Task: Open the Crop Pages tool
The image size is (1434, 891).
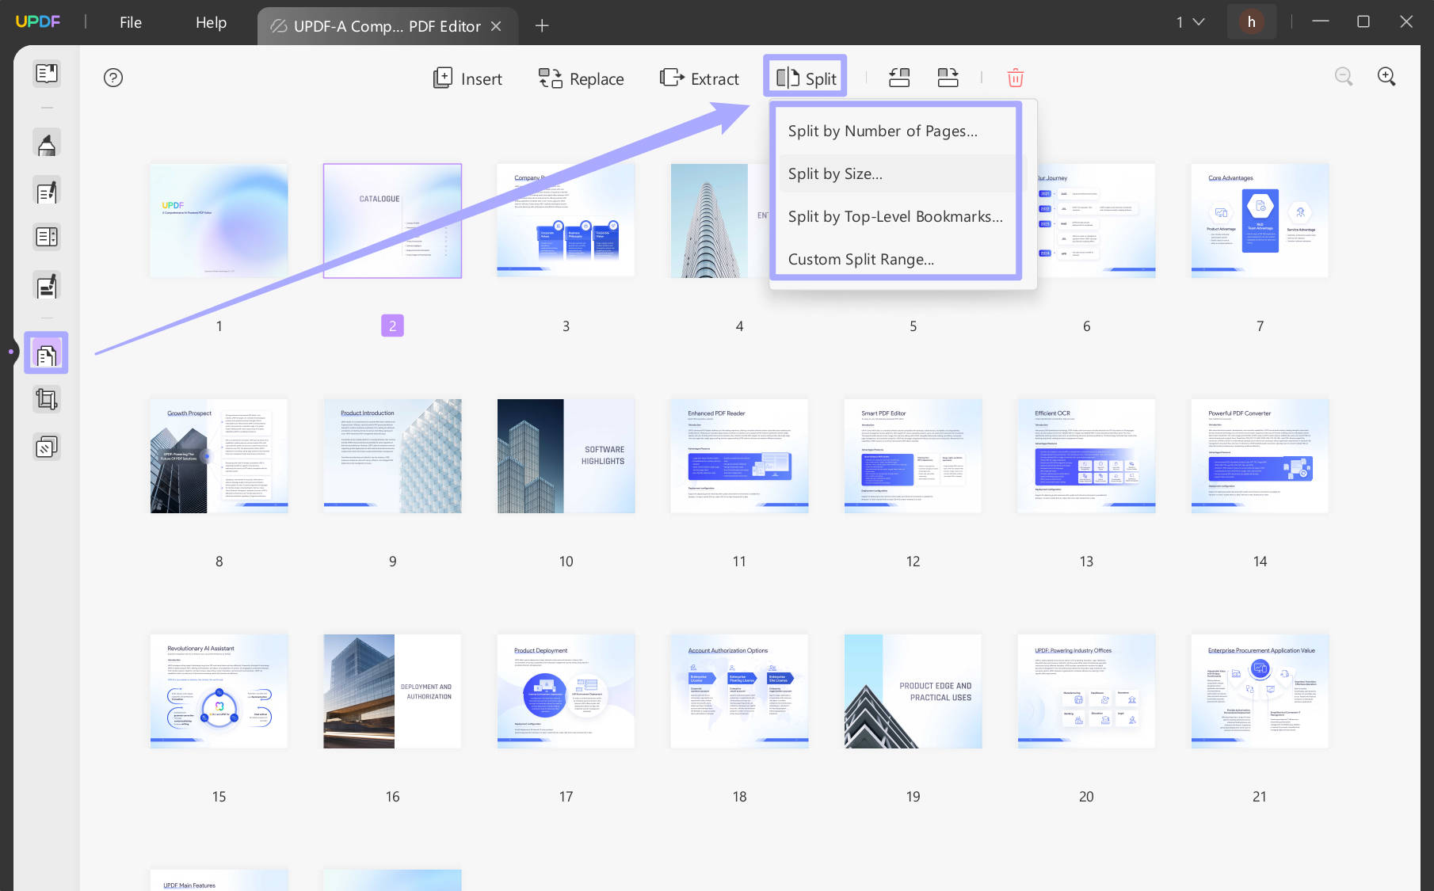Action: click(46, 398)
